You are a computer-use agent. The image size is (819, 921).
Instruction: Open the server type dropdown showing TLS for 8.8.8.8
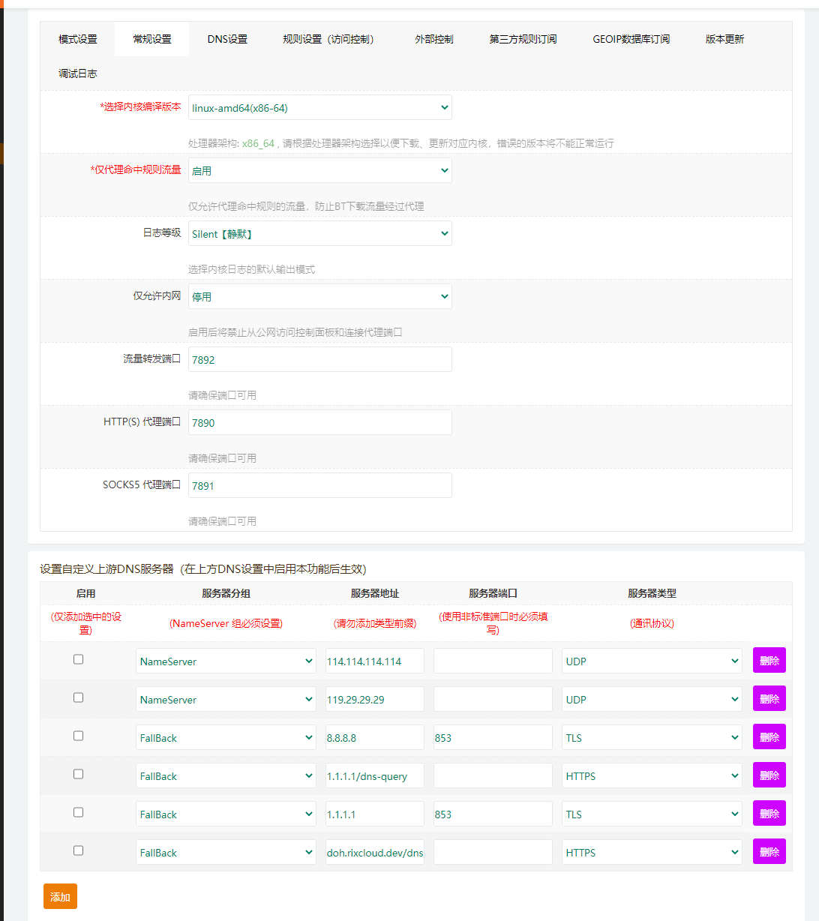point(651,736)
